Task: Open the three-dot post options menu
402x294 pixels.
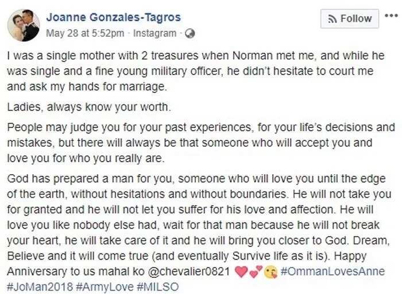Action: [x=391, y=16]
